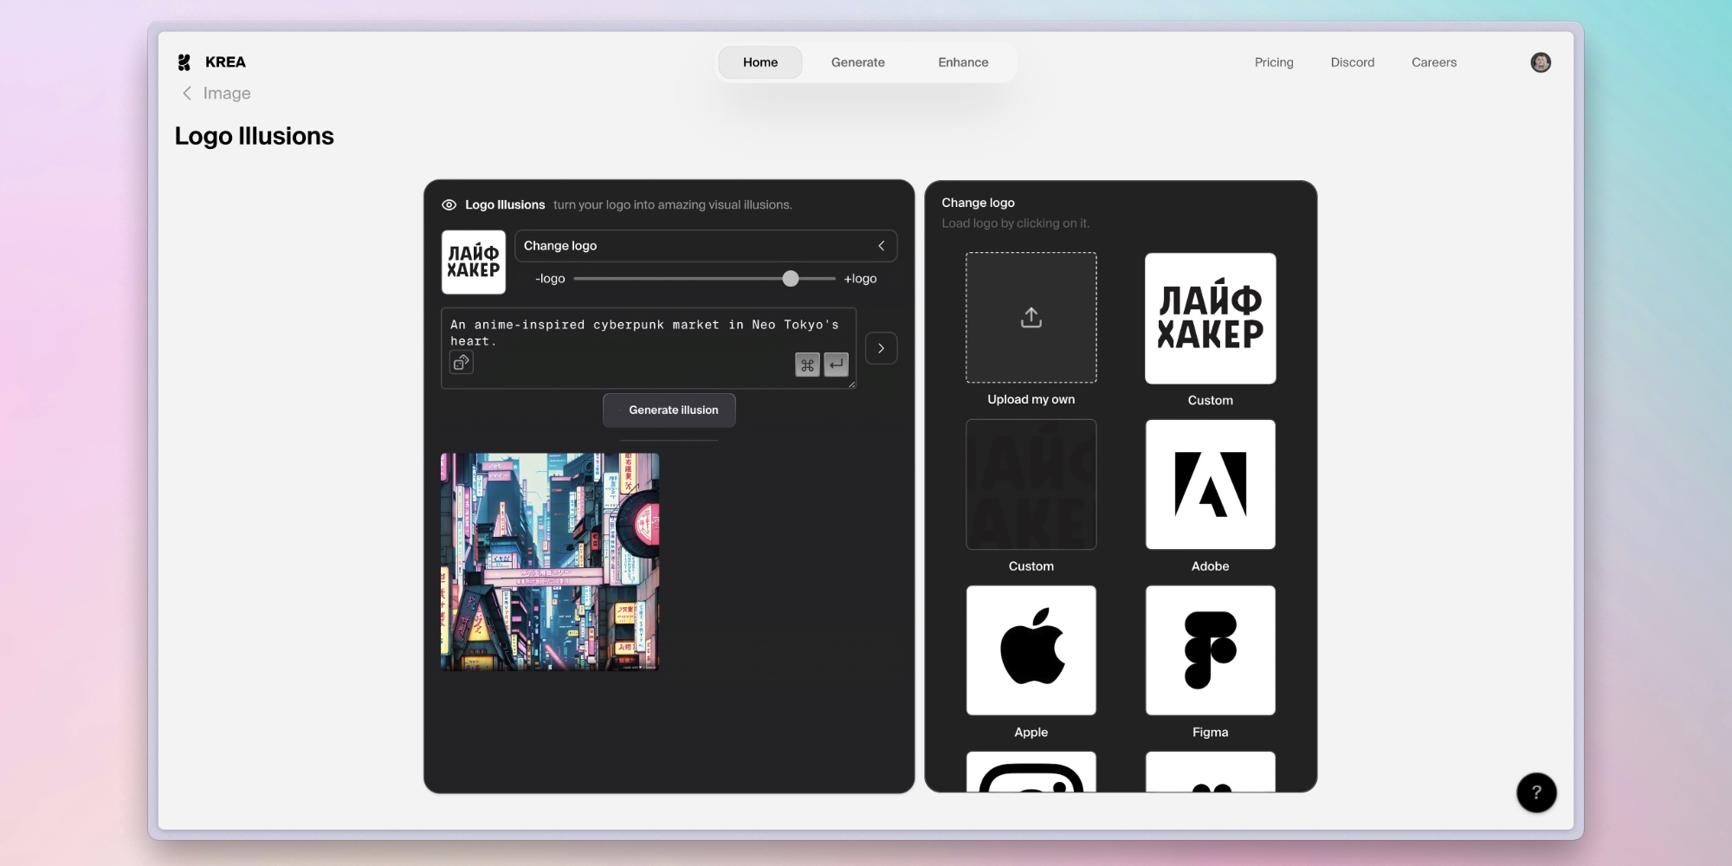Click the Image breadcrumb text
This screenshot has height=866, width=1732.
click(x=227, y=94)
